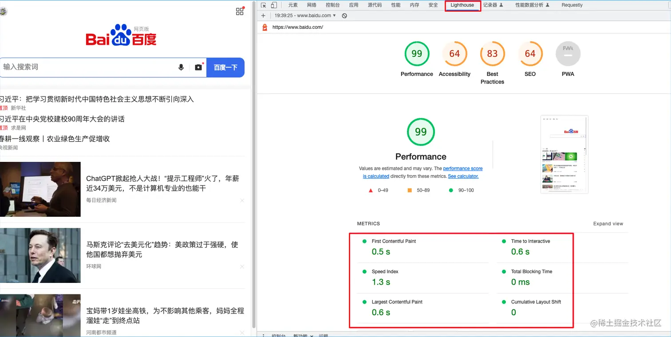Viewport: 671px width, 337px height.
Task: Open headline 春耕一线观察｜农业绿色生产促增收
Action: (x=55, y=139)
